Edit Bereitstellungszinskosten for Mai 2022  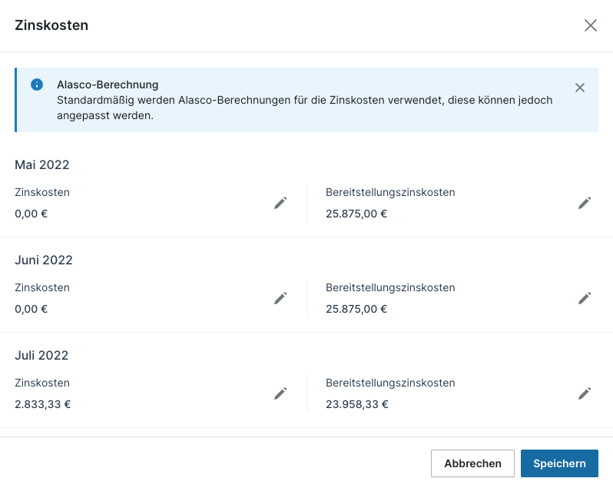pos(585,203)
